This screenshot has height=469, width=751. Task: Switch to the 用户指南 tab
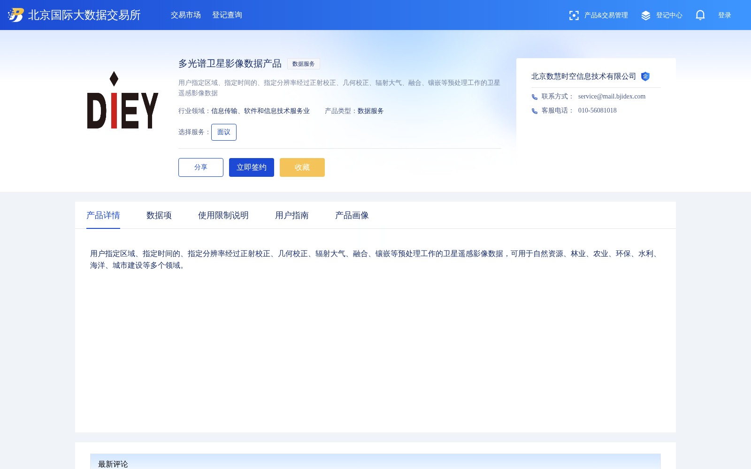(292, 215)
